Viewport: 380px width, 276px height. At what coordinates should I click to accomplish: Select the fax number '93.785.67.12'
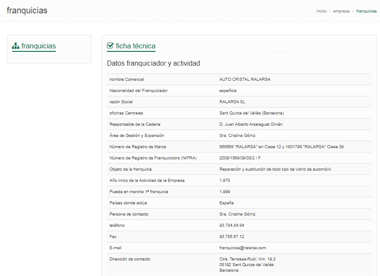pos(232,237)
